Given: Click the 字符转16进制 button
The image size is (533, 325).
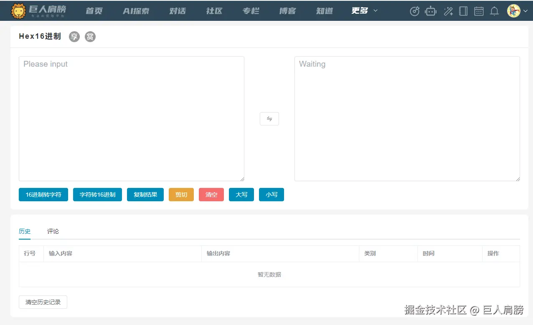Looking at the screenshot, I should coord(97,195).
